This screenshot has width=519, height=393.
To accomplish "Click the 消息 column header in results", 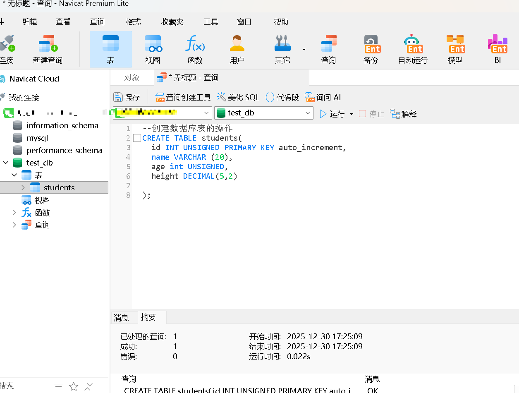I will [x=440, y=379].
